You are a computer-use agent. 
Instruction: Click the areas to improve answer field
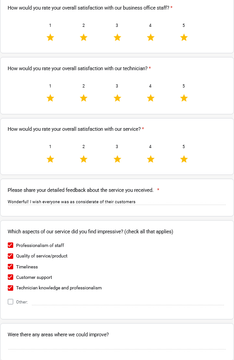click(117, 346)
